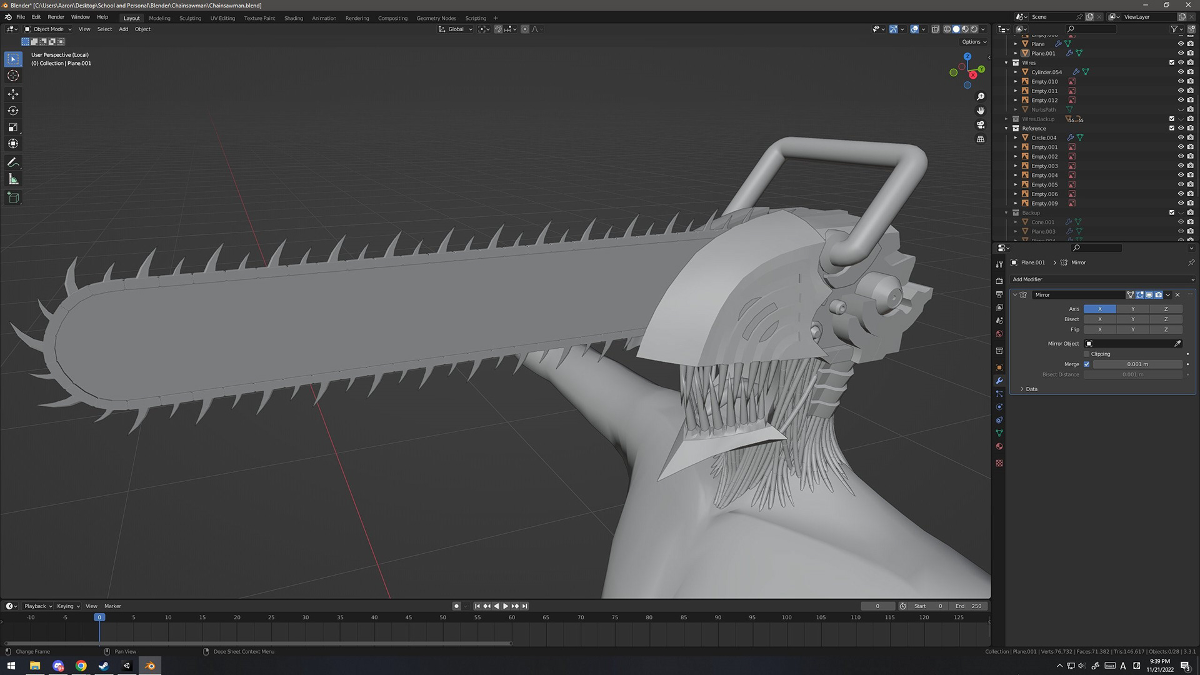Select the Measure tool
The width and height of the screenshot is (1200, 675).
pos(13,179)
